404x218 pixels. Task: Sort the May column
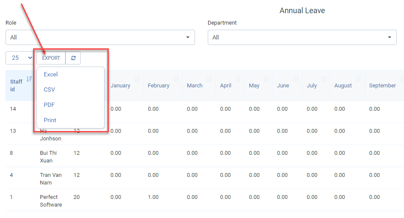[x=266, y=79]
